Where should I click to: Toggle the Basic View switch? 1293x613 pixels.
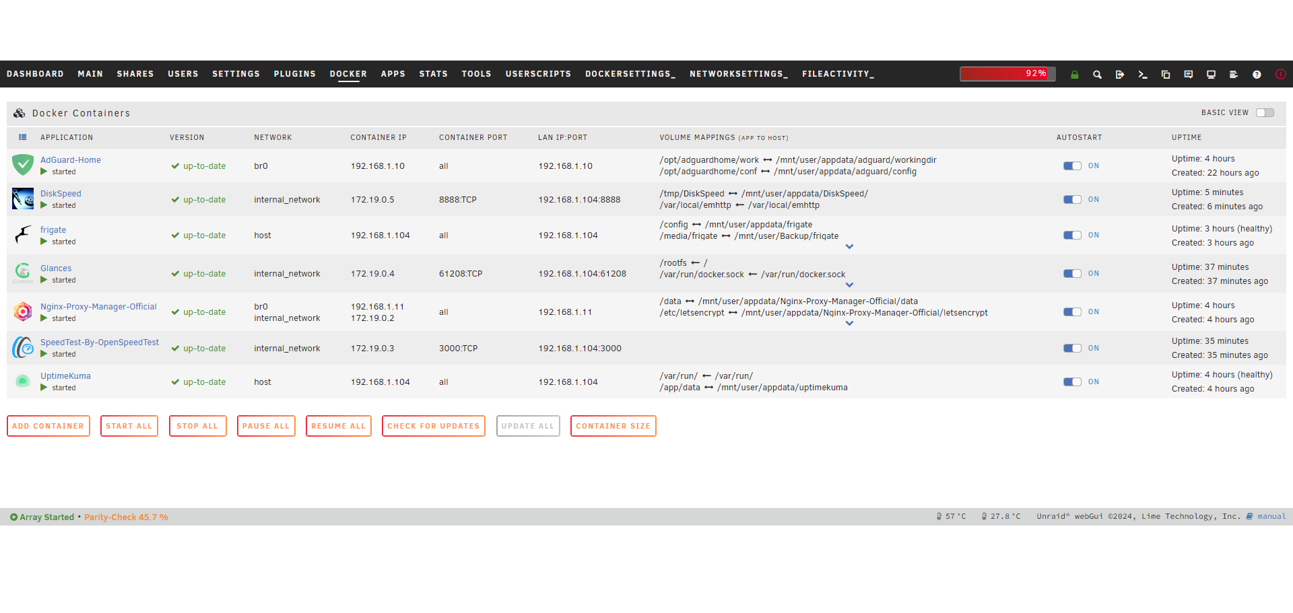click(x=1265, y=113)
